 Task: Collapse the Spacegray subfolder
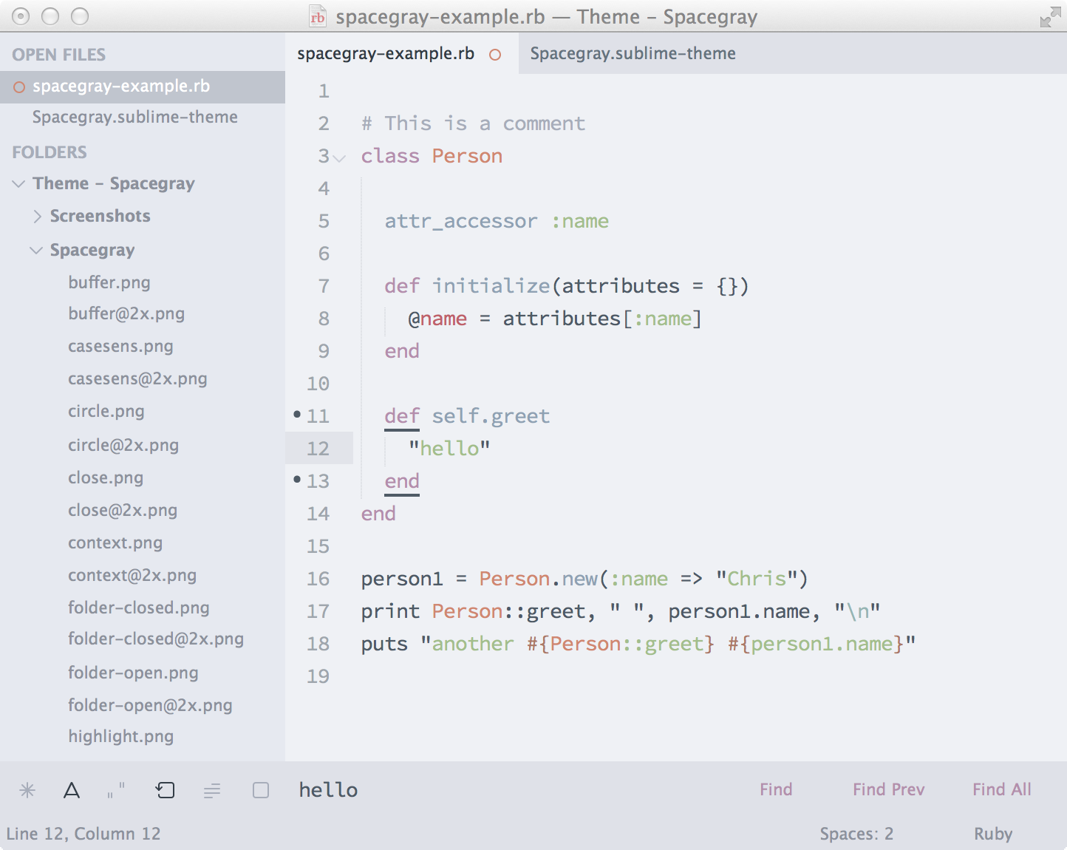point(35,251)
